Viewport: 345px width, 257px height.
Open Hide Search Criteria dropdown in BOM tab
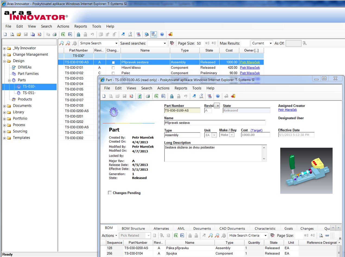click(x=266, y=236)
